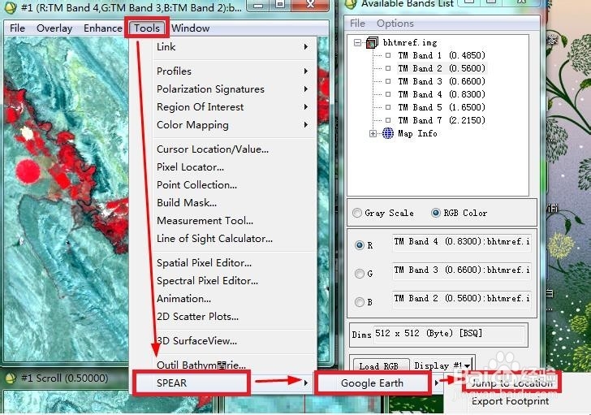
Task: Select TM Band 2 (0.5600)
Action: (442, 68)
